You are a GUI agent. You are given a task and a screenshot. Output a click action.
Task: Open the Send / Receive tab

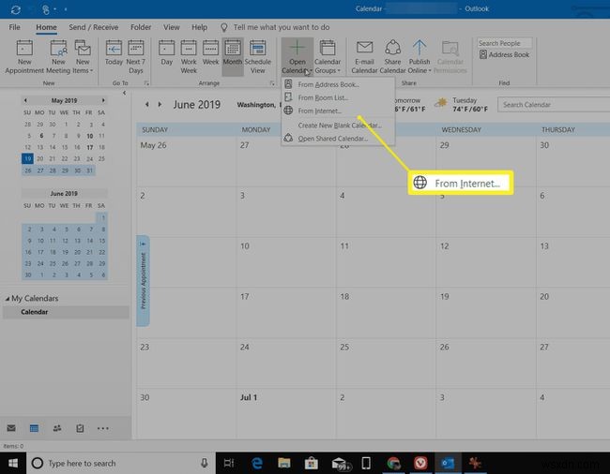(93, 27)
